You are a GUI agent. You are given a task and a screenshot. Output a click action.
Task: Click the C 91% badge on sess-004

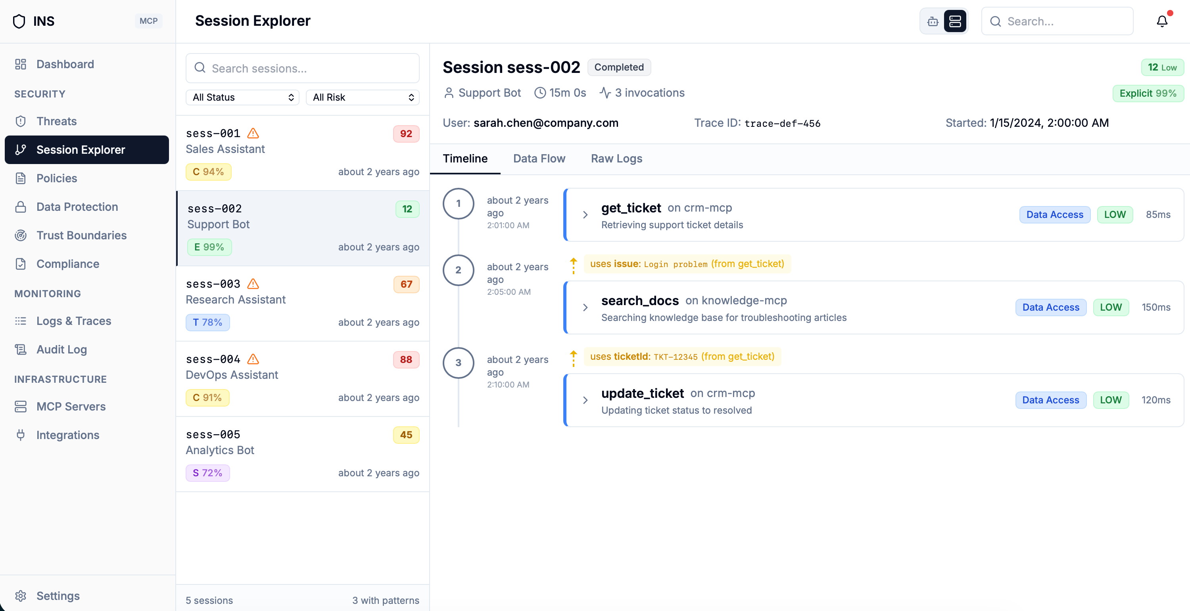pyautogui.click(x=207, y=397)
